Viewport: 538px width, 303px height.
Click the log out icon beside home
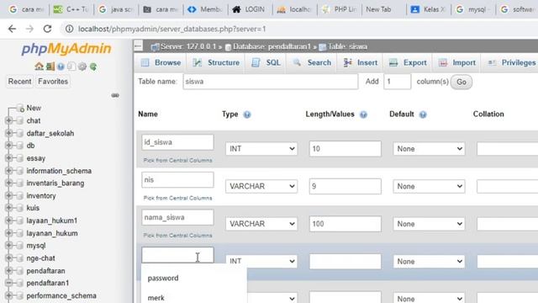[x=50, y=66]
